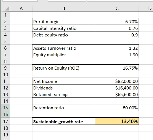The image size is (153, 140).
Task: Click the 'Assets Turnover ratio' cell
Action: (x=64, y=48)
